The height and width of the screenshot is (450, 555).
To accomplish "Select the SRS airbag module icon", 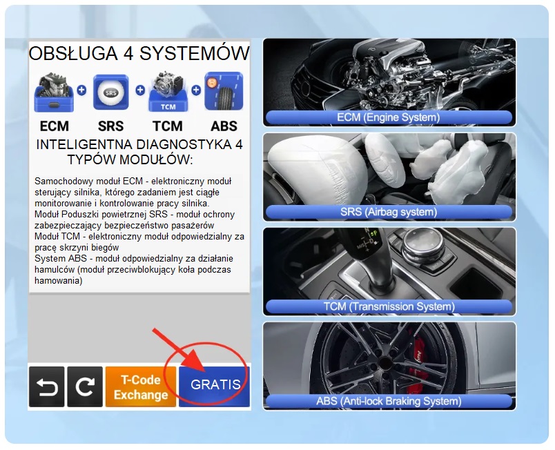I will point(110,92).
